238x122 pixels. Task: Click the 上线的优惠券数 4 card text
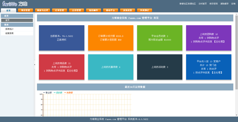pos(111,67)
